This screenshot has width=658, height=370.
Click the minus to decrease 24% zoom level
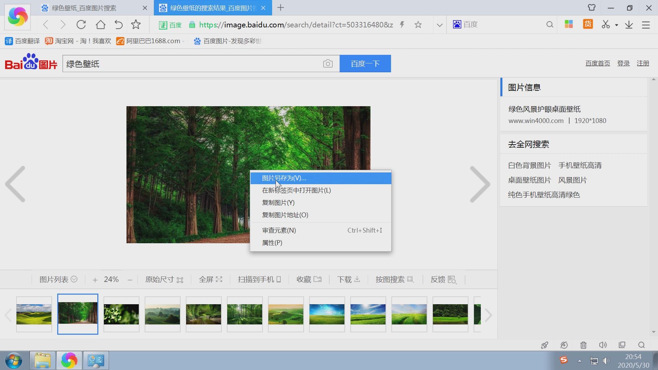coord(130,280)
